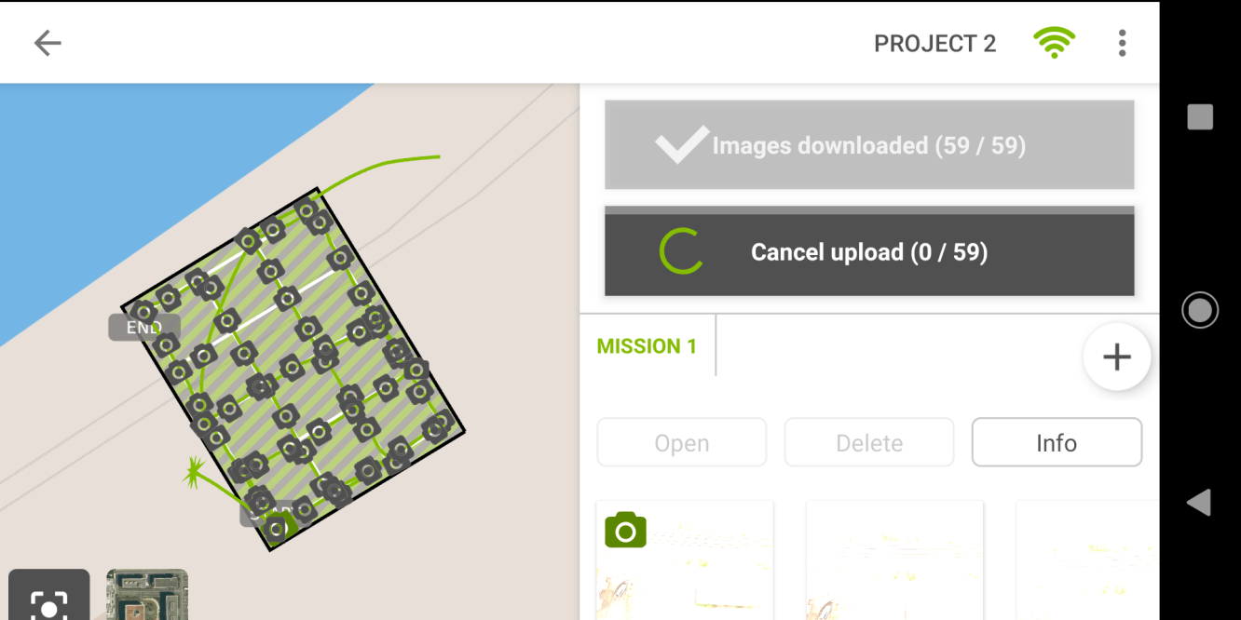Open the three-dot overflow menu
The image size is (1241, 620).
(1122, 43)
